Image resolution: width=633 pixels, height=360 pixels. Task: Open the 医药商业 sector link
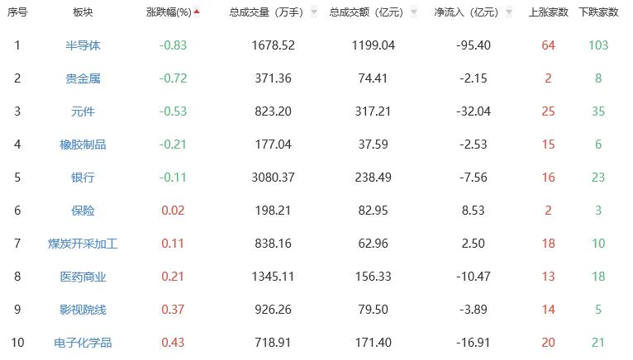click(83, 277)
